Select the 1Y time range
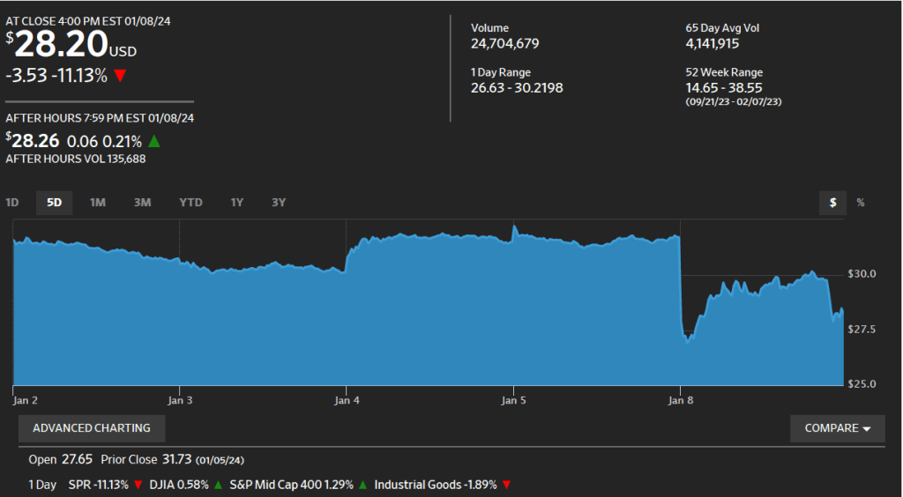 coord(236,203)
